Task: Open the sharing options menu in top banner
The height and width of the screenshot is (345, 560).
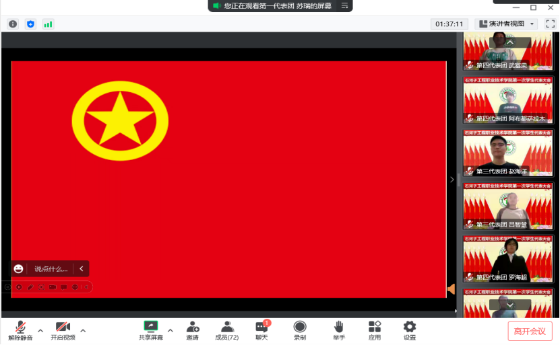Action: click(x=344, y=5)
